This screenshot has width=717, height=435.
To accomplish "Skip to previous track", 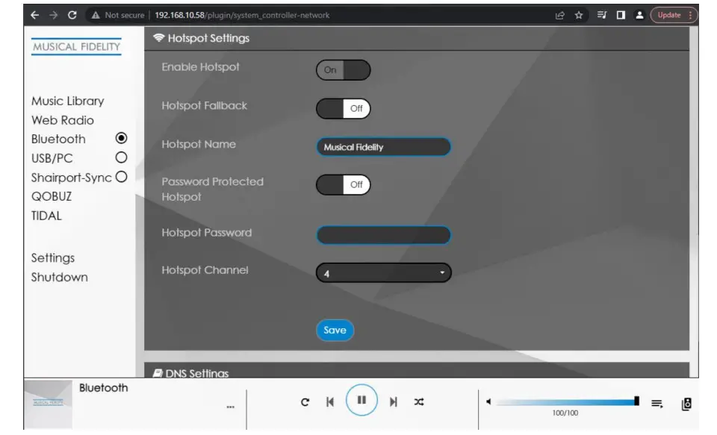I will (x=330, y=401).
